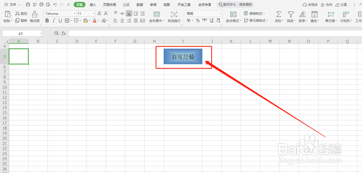Switch to the 公式 (Formulas) tab
Image resolution: width=362 pixels, height=173 pixels.
126,5
